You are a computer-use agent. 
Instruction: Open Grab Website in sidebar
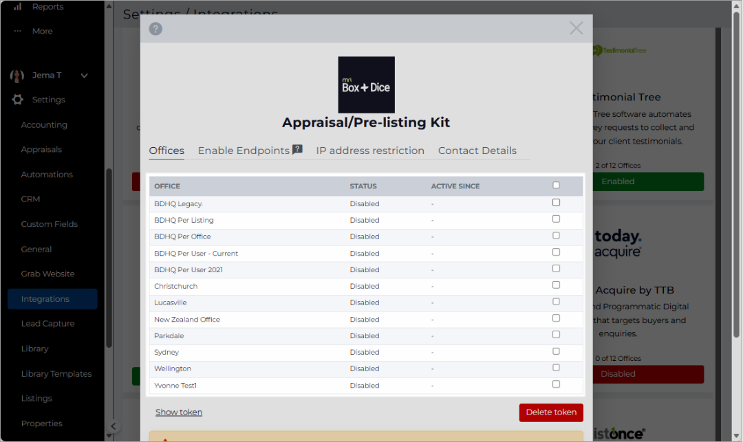click(x=48, y=274)
